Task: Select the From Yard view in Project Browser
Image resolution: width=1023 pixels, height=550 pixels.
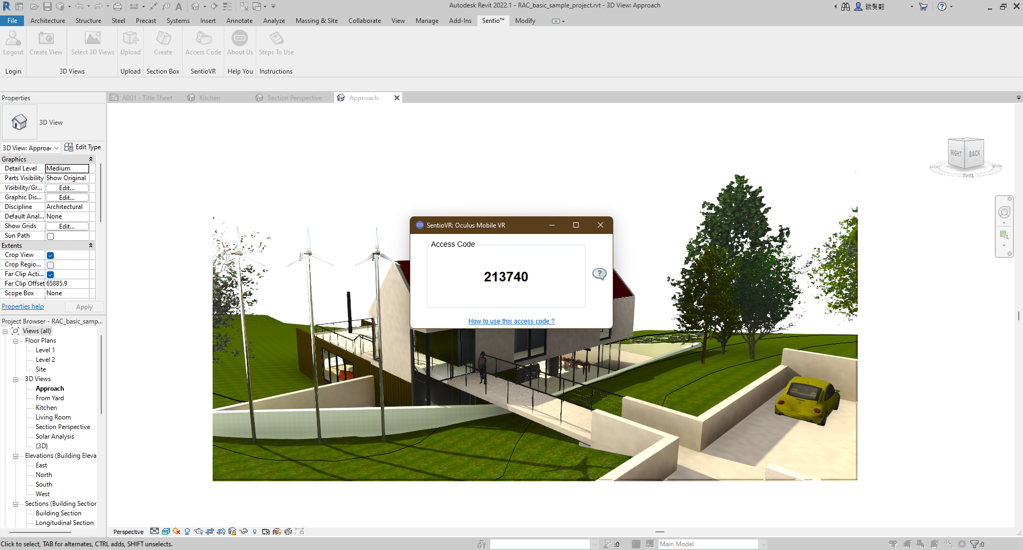Action: (50, 398)
